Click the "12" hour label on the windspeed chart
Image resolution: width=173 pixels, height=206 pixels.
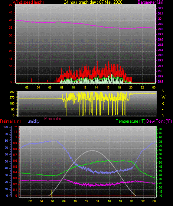pos(85,87)
